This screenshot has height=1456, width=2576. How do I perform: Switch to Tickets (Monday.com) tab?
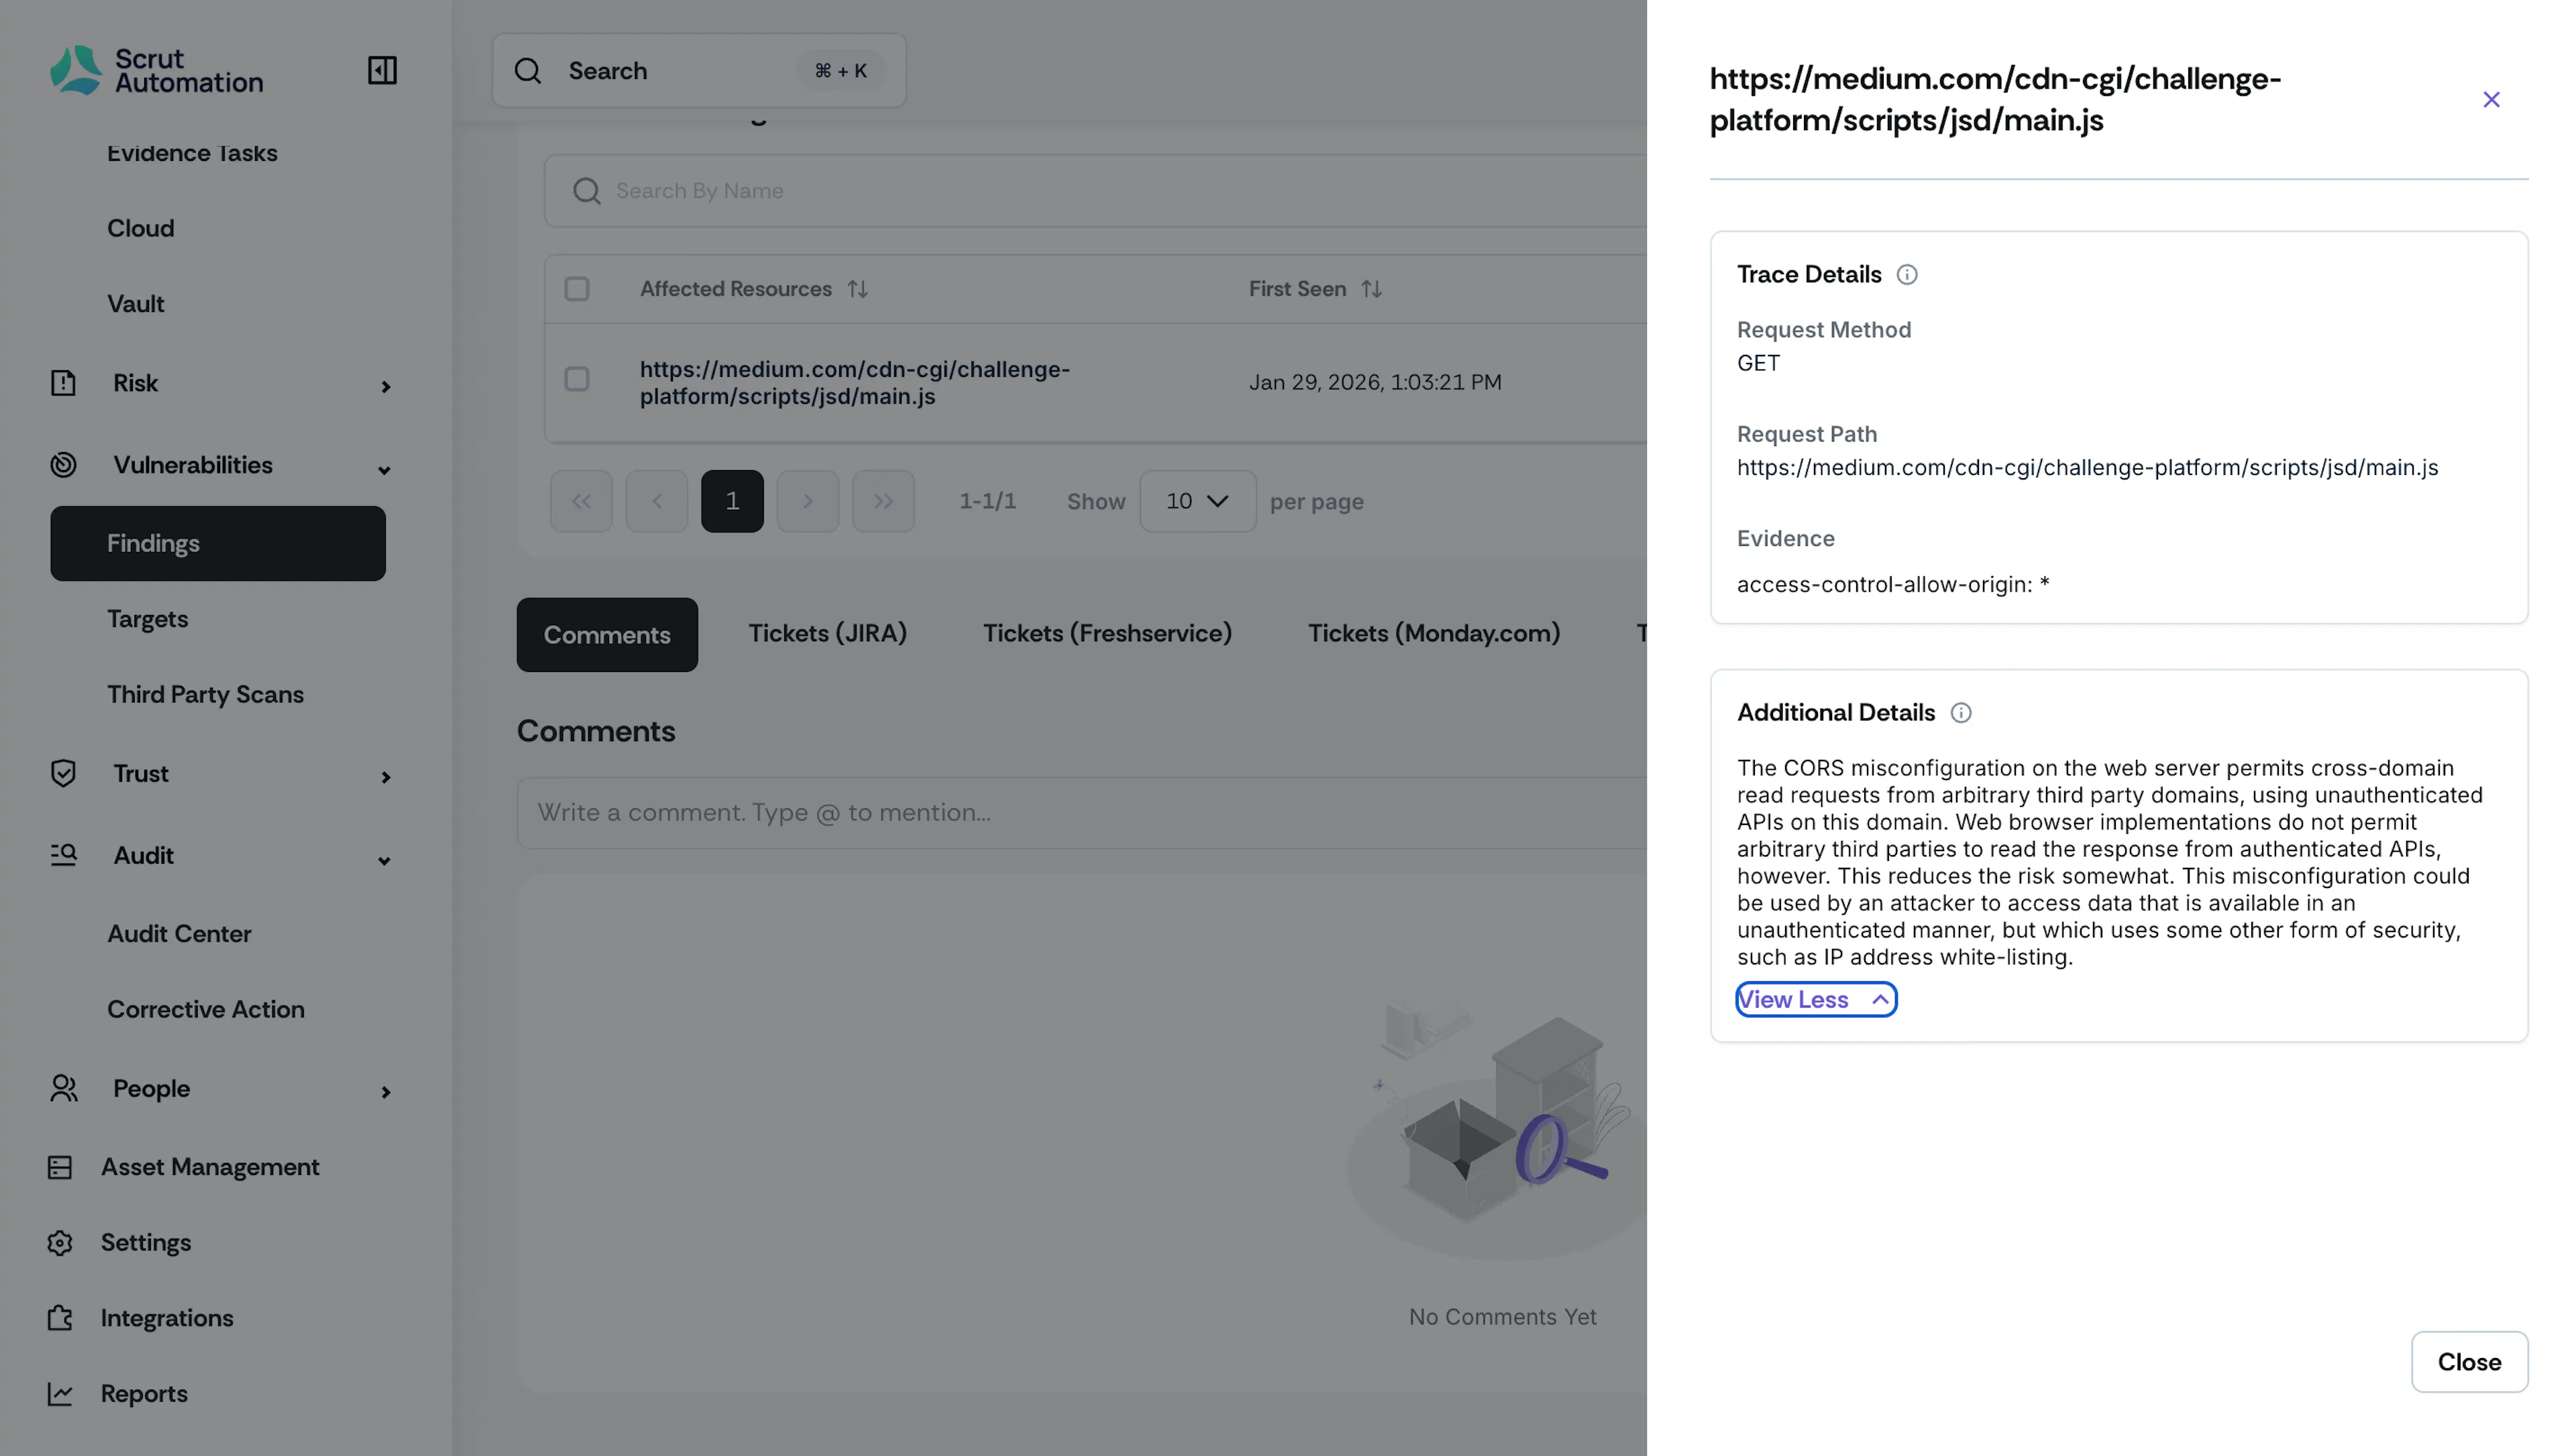(1434, 633)
